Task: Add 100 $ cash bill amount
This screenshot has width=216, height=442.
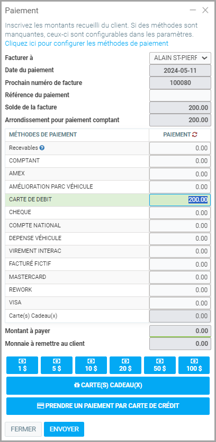Action: coord(194,365)
